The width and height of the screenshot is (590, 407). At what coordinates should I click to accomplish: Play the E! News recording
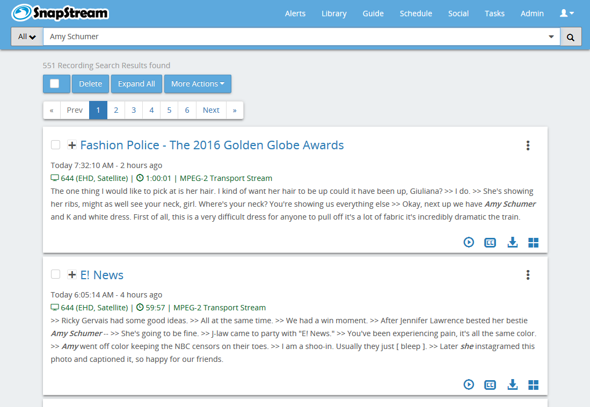[x=469, y=384]
